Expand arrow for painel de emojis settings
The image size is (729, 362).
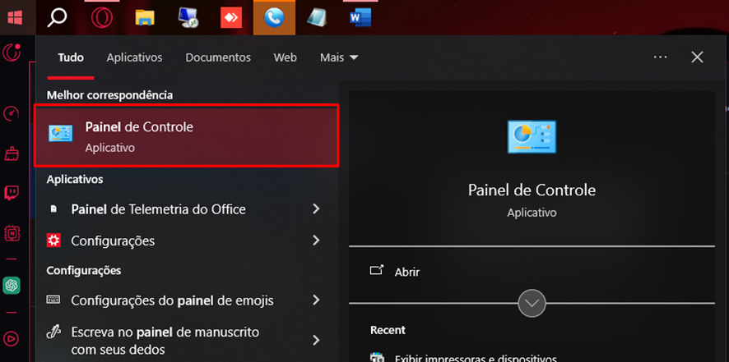(x=316, y=300)
